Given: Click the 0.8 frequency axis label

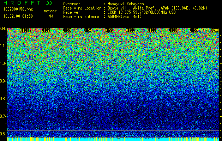Looking at the screenshot, I should 3,99.
